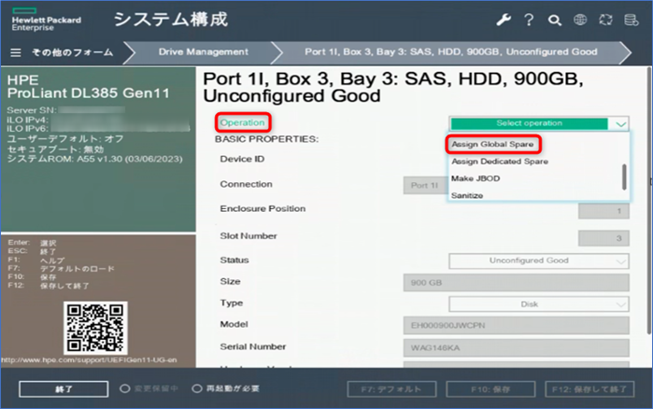The height and width of the screenshot is (409, 653).
Task: Click the refresh arrows icon
Action: point(605,20)
